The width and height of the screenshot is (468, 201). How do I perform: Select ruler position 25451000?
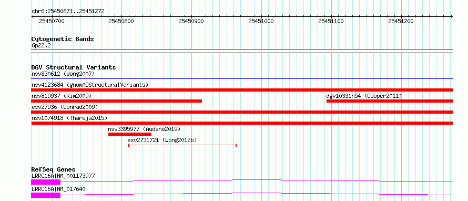click(x=261, y=21)
